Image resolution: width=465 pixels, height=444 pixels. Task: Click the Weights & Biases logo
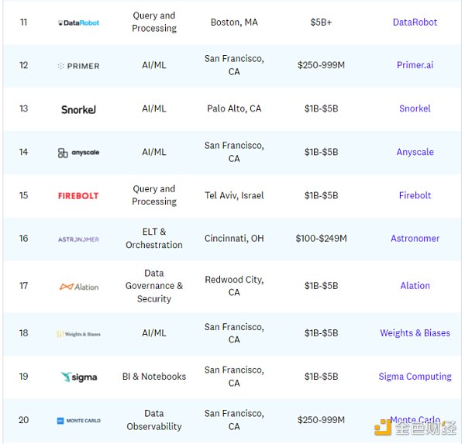coord(78,334)
